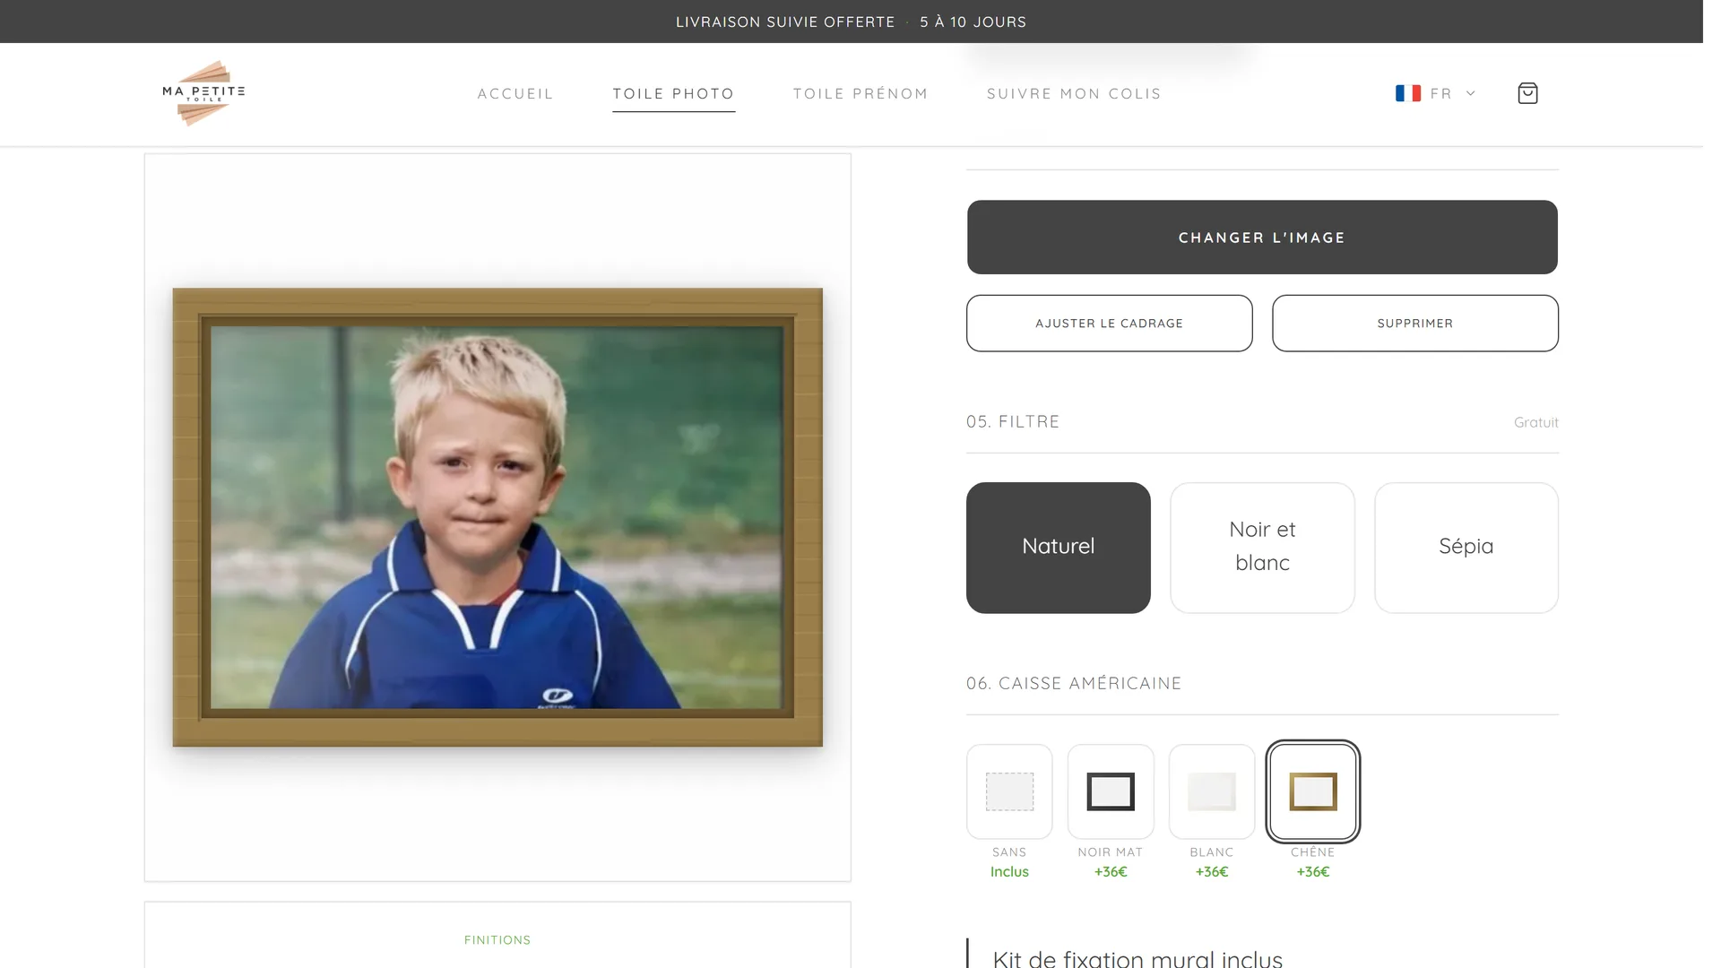This screenshot has height=968, width=1721.
Task: Expand the FR language chevron
Action: tap(1470, 93)
